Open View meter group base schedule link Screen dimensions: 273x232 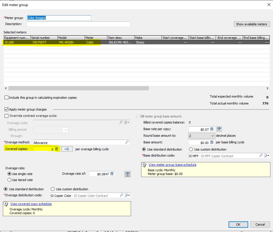(172, 165)
